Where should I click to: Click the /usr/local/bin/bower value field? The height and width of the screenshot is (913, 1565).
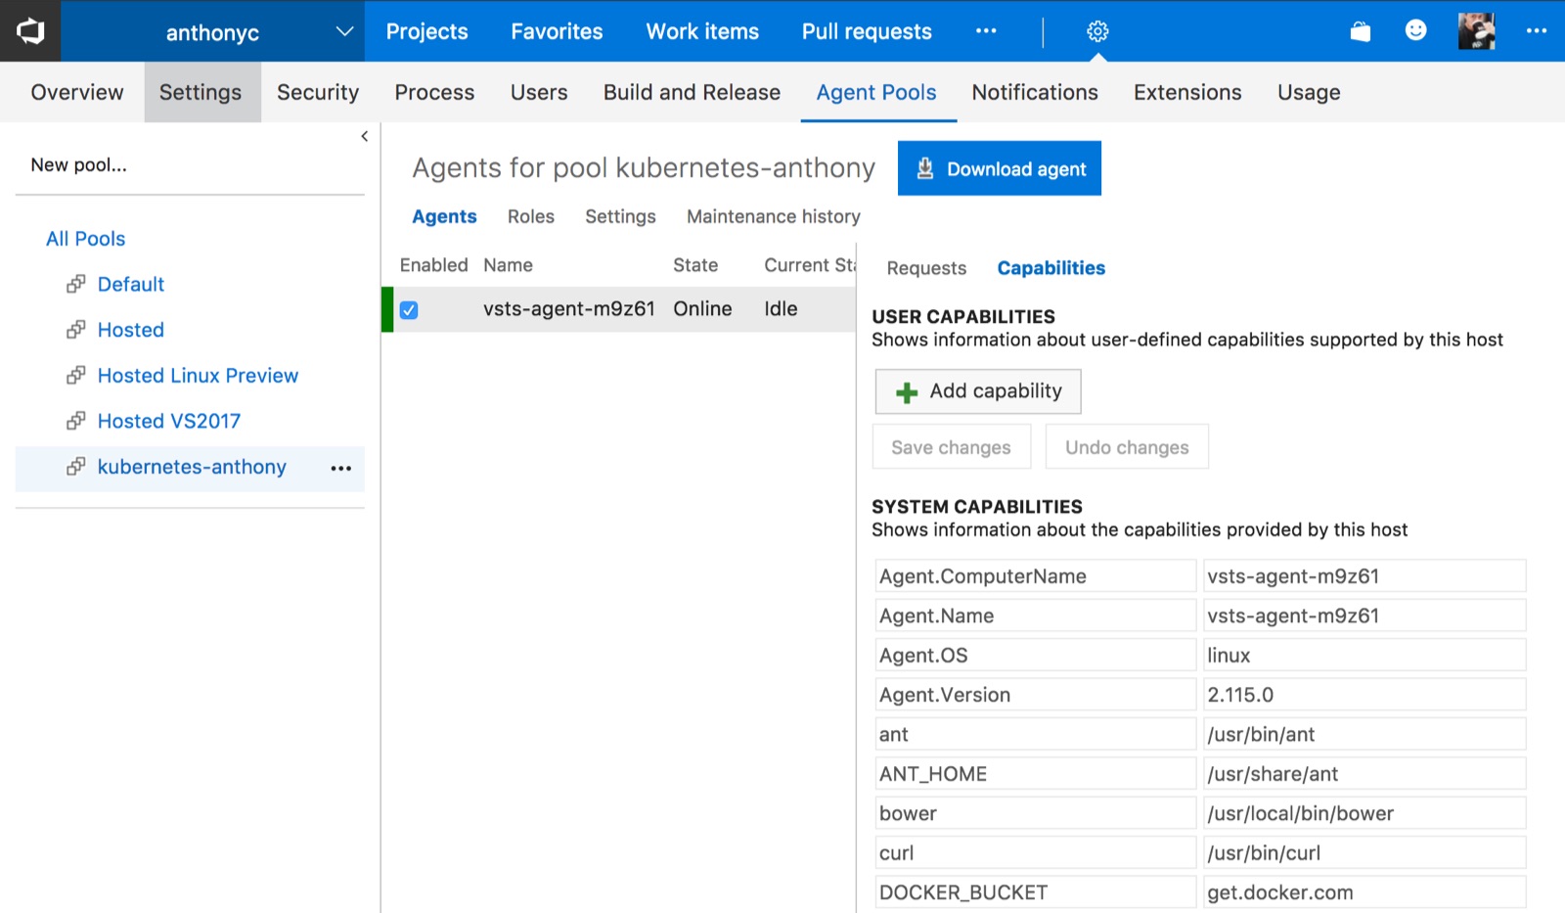coord(1364,812)
